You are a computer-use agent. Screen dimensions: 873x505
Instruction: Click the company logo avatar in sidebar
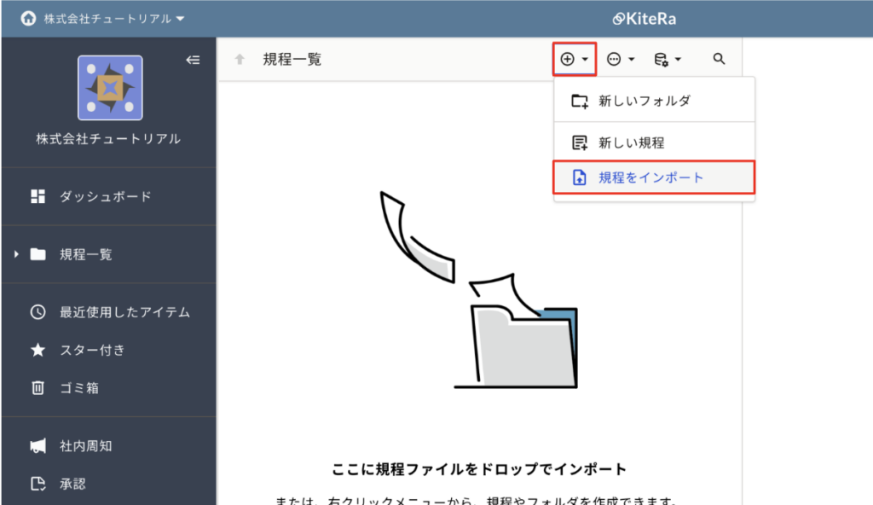click(110, 88)
